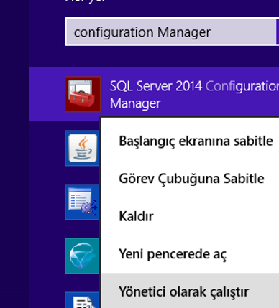Open the teal globe checkmark app icon
Image resolution: width=279 pixels, height=308 pixels.
pyautogui.click(x=82, y=256)
